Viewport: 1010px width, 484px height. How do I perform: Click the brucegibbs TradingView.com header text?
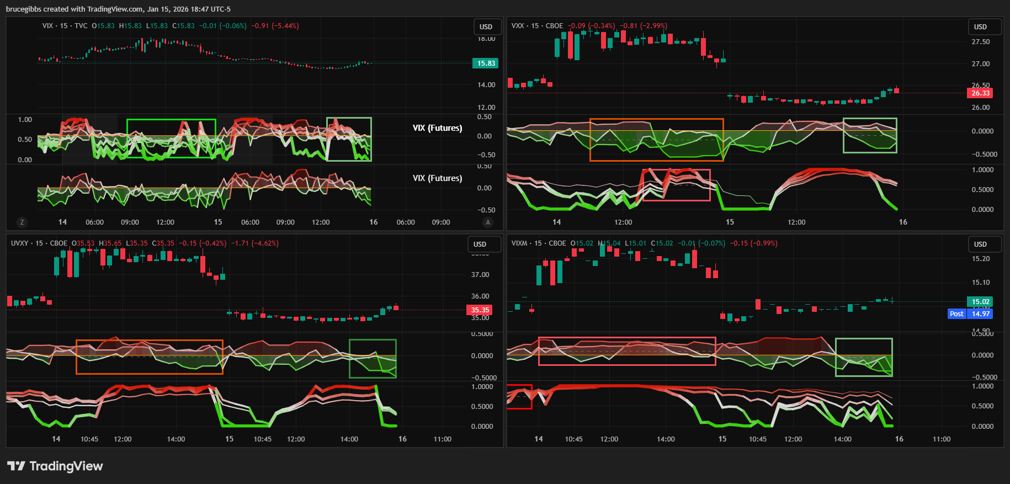pyautogui.click(x=118, y=9)
